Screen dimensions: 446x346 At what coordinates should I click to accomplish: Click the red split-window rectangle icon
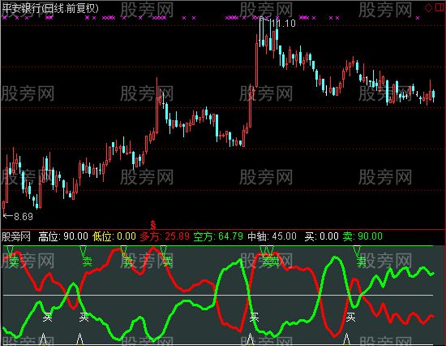[440, 7]
